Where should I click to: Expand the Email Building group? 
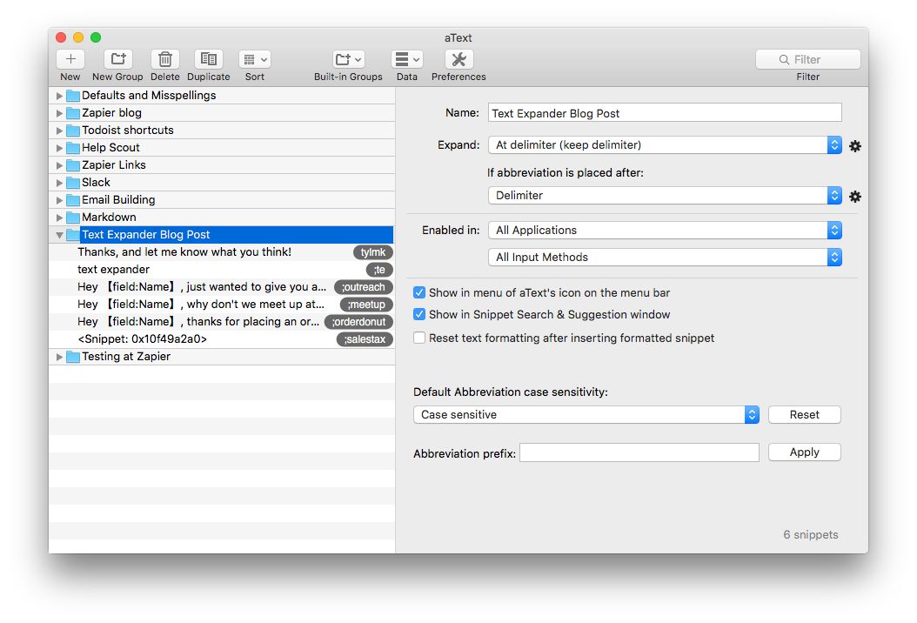click(59, 200)
